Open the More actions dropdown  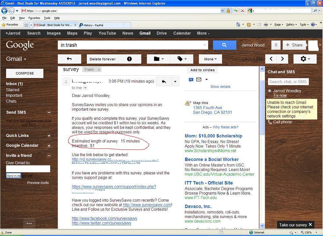point(210,59)
